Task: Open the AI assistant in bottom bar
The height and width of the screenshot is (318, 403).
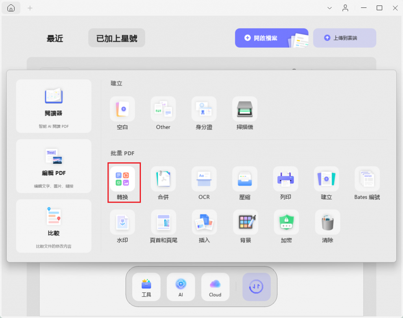Action: tap(181, 287)
